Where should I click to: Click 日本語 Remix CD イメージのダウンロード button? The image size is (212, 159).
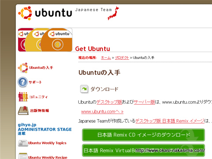tap(144, 135)
